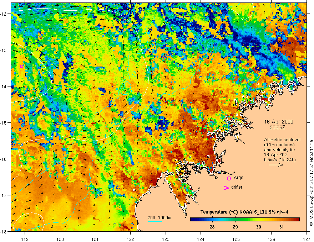
Task: Click the color bar label 31
Action: tap(282, 227)
